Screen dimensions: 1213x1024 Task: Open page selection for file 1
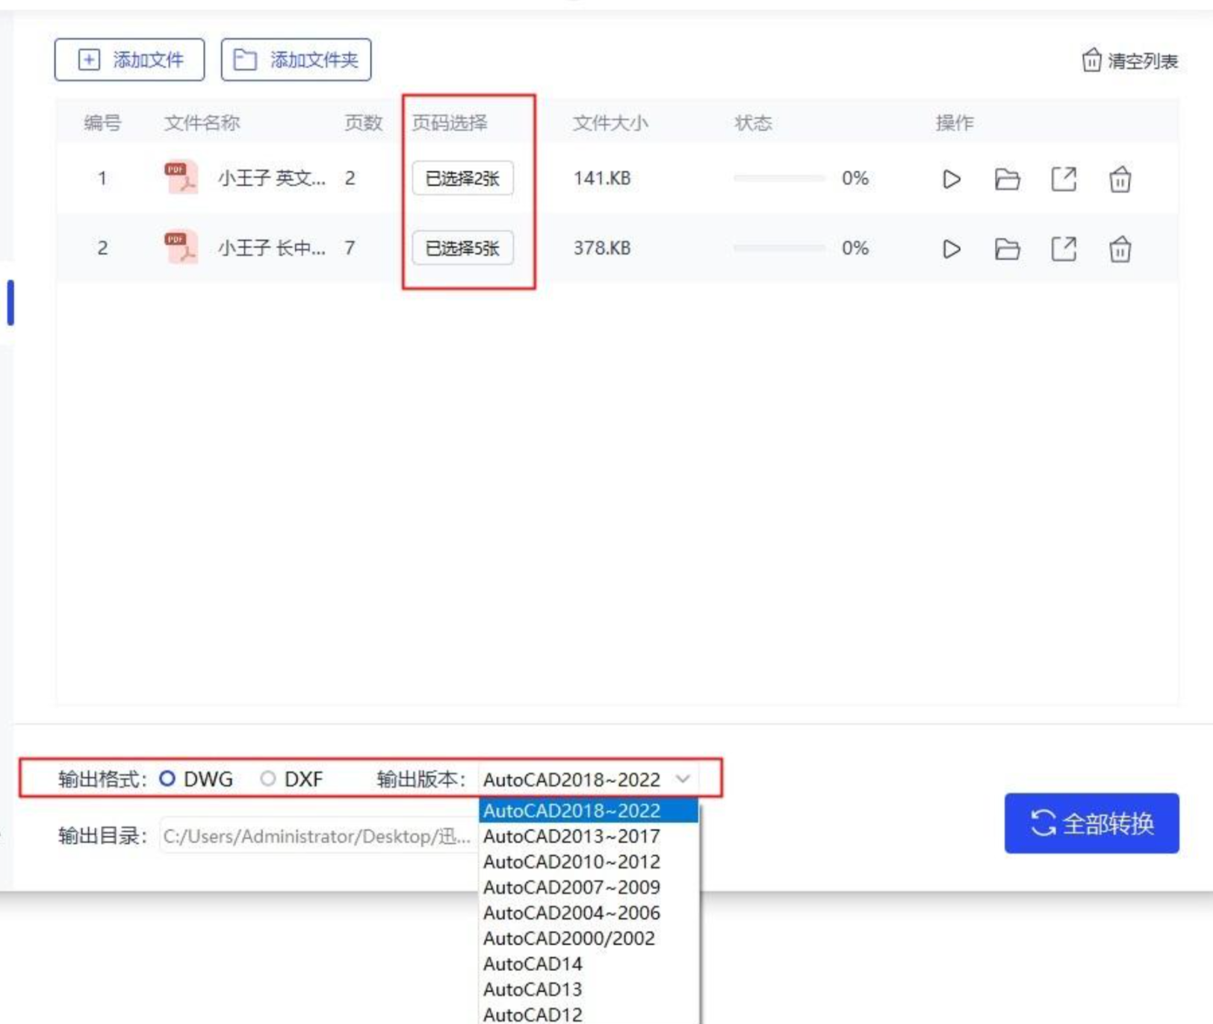tap(462, 178)
